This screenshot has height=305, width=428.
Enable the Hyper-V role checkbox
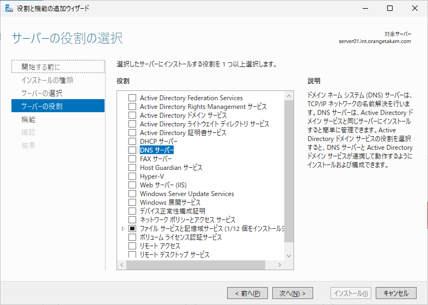132,176
